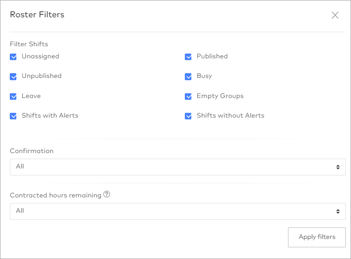Uncheck the Empty Groups box
The image size is (351, 259).
pyautogui.click(x=189, y=96)
